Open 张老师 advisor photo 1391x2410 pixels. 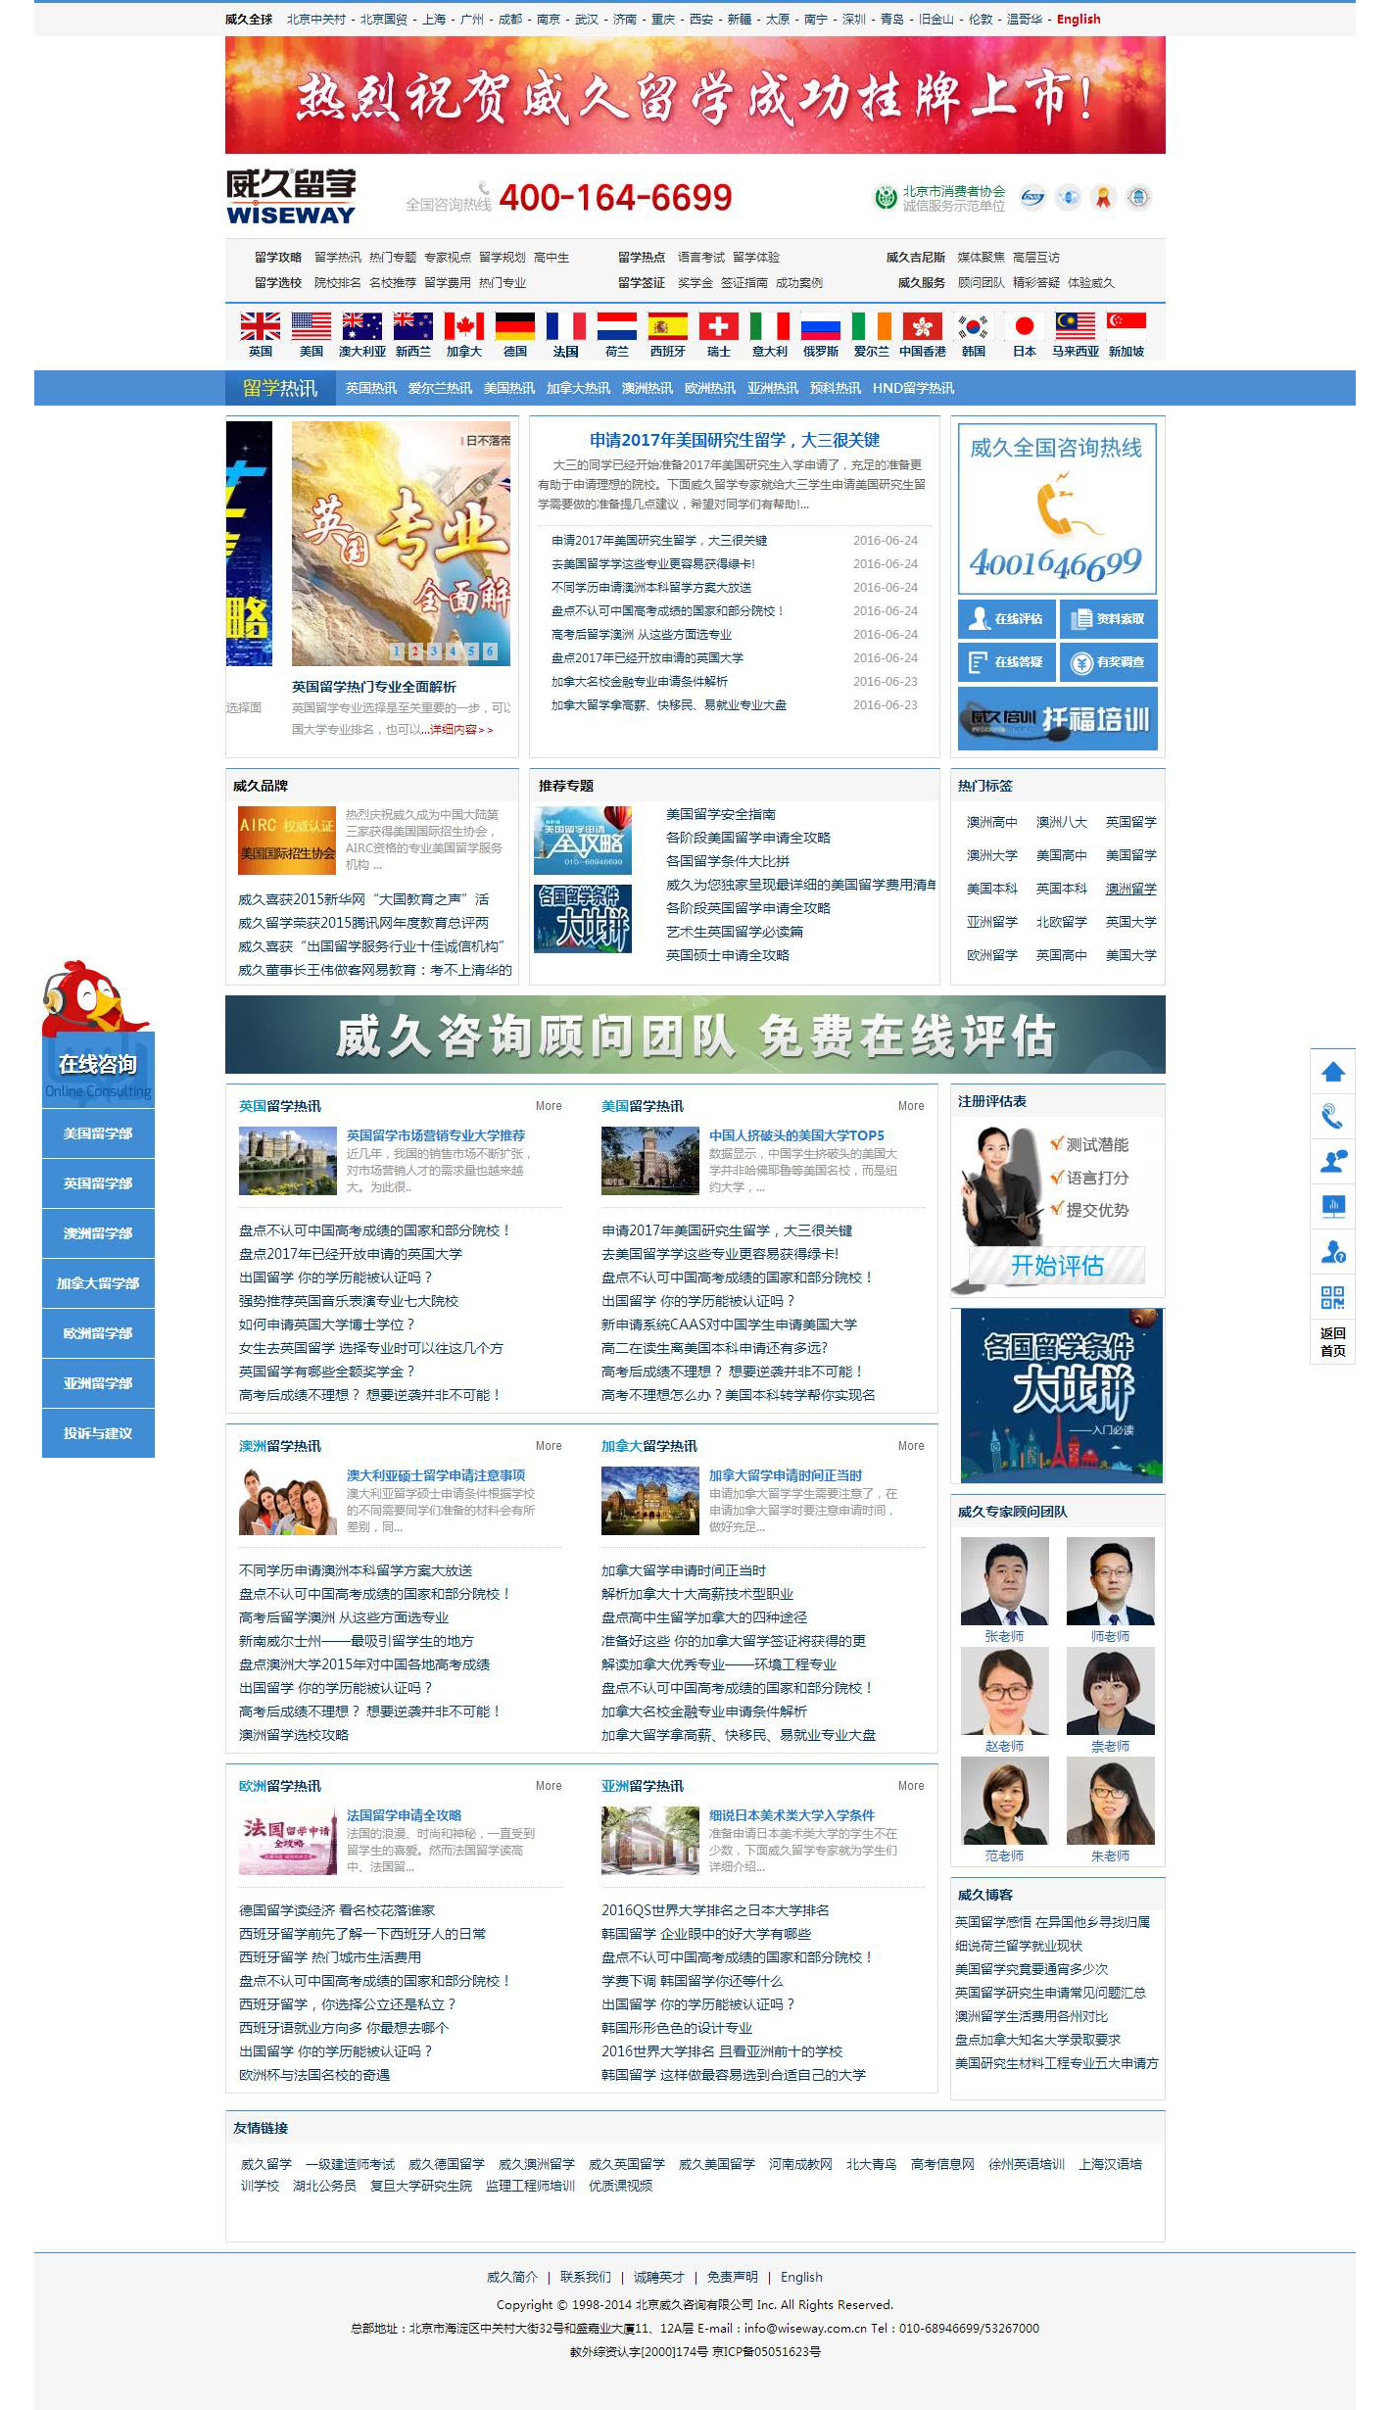point(1004,1581)
